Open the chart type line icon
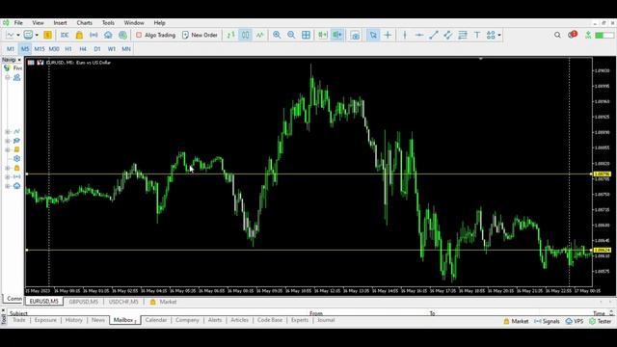The image size is (617, 347). coord(11,35)
